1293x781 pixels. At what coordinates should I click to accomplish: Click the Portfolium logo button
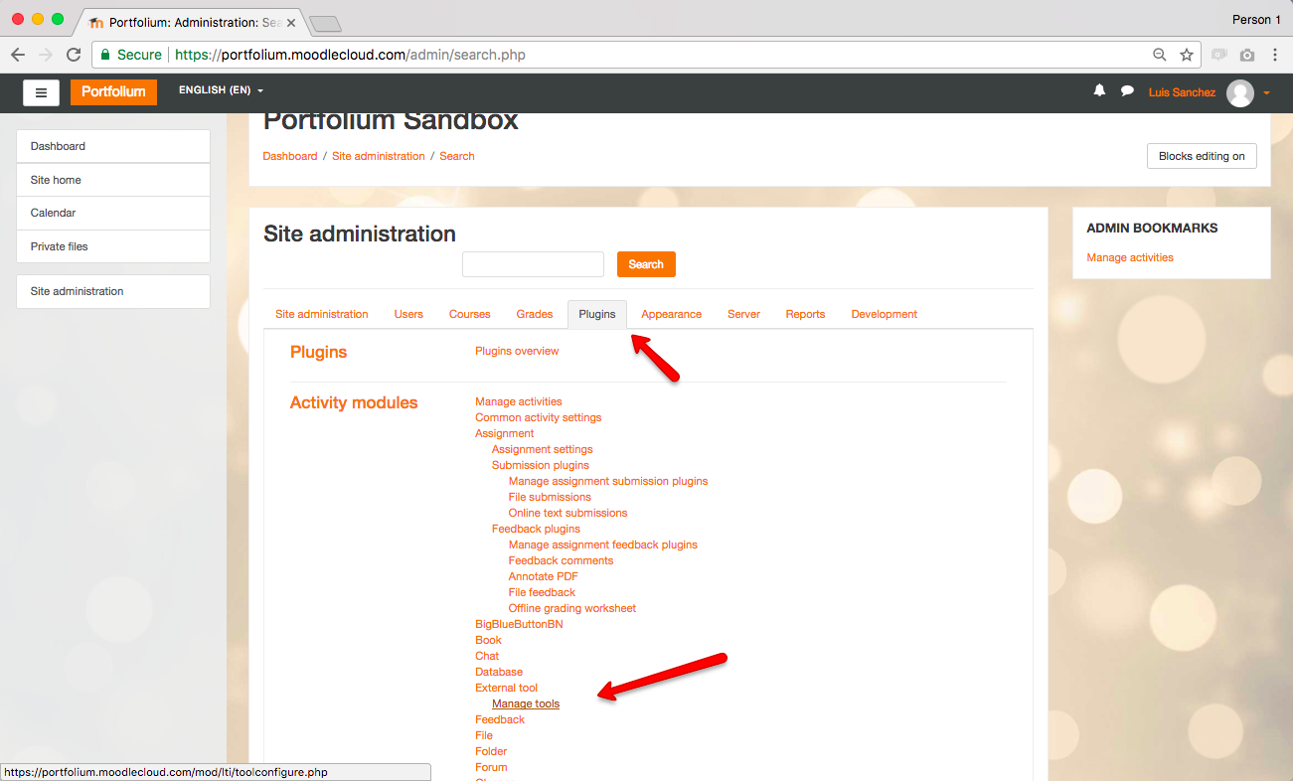point(113,91)
